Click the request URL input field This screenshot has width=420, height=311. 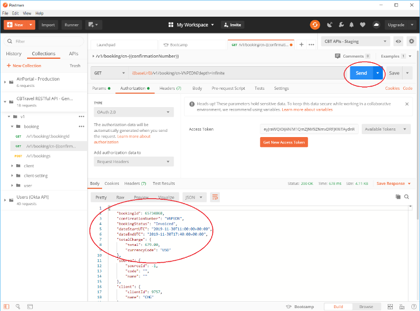(237, 73)
